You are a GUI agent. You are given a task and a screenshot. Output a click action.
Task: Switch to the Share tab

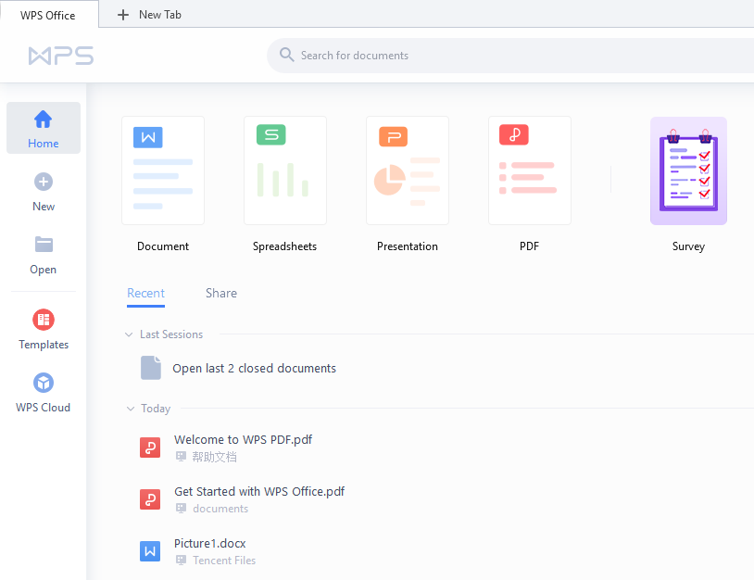(x=221, y=293)
